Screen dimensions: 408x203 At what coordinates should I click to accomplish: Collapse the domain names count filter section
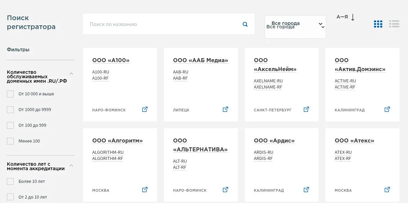click(71, 73)
